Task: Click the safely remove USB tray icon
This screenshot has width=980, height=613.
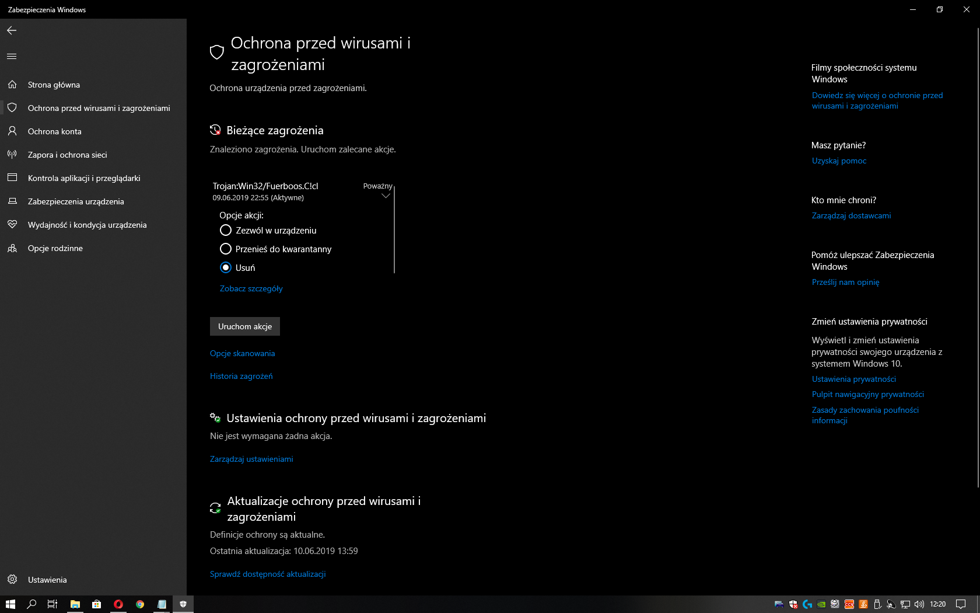Action: pos(877,604)
